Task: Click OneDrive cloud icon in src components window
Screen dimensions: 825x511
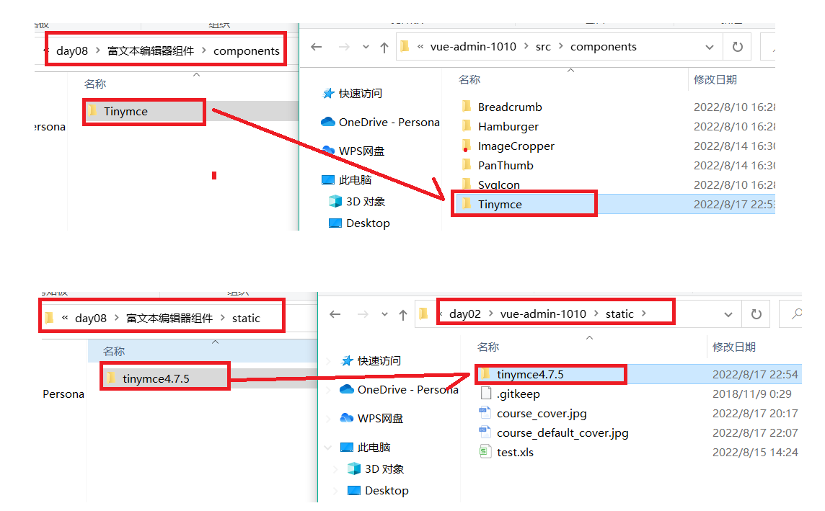Action: [328, 122]
